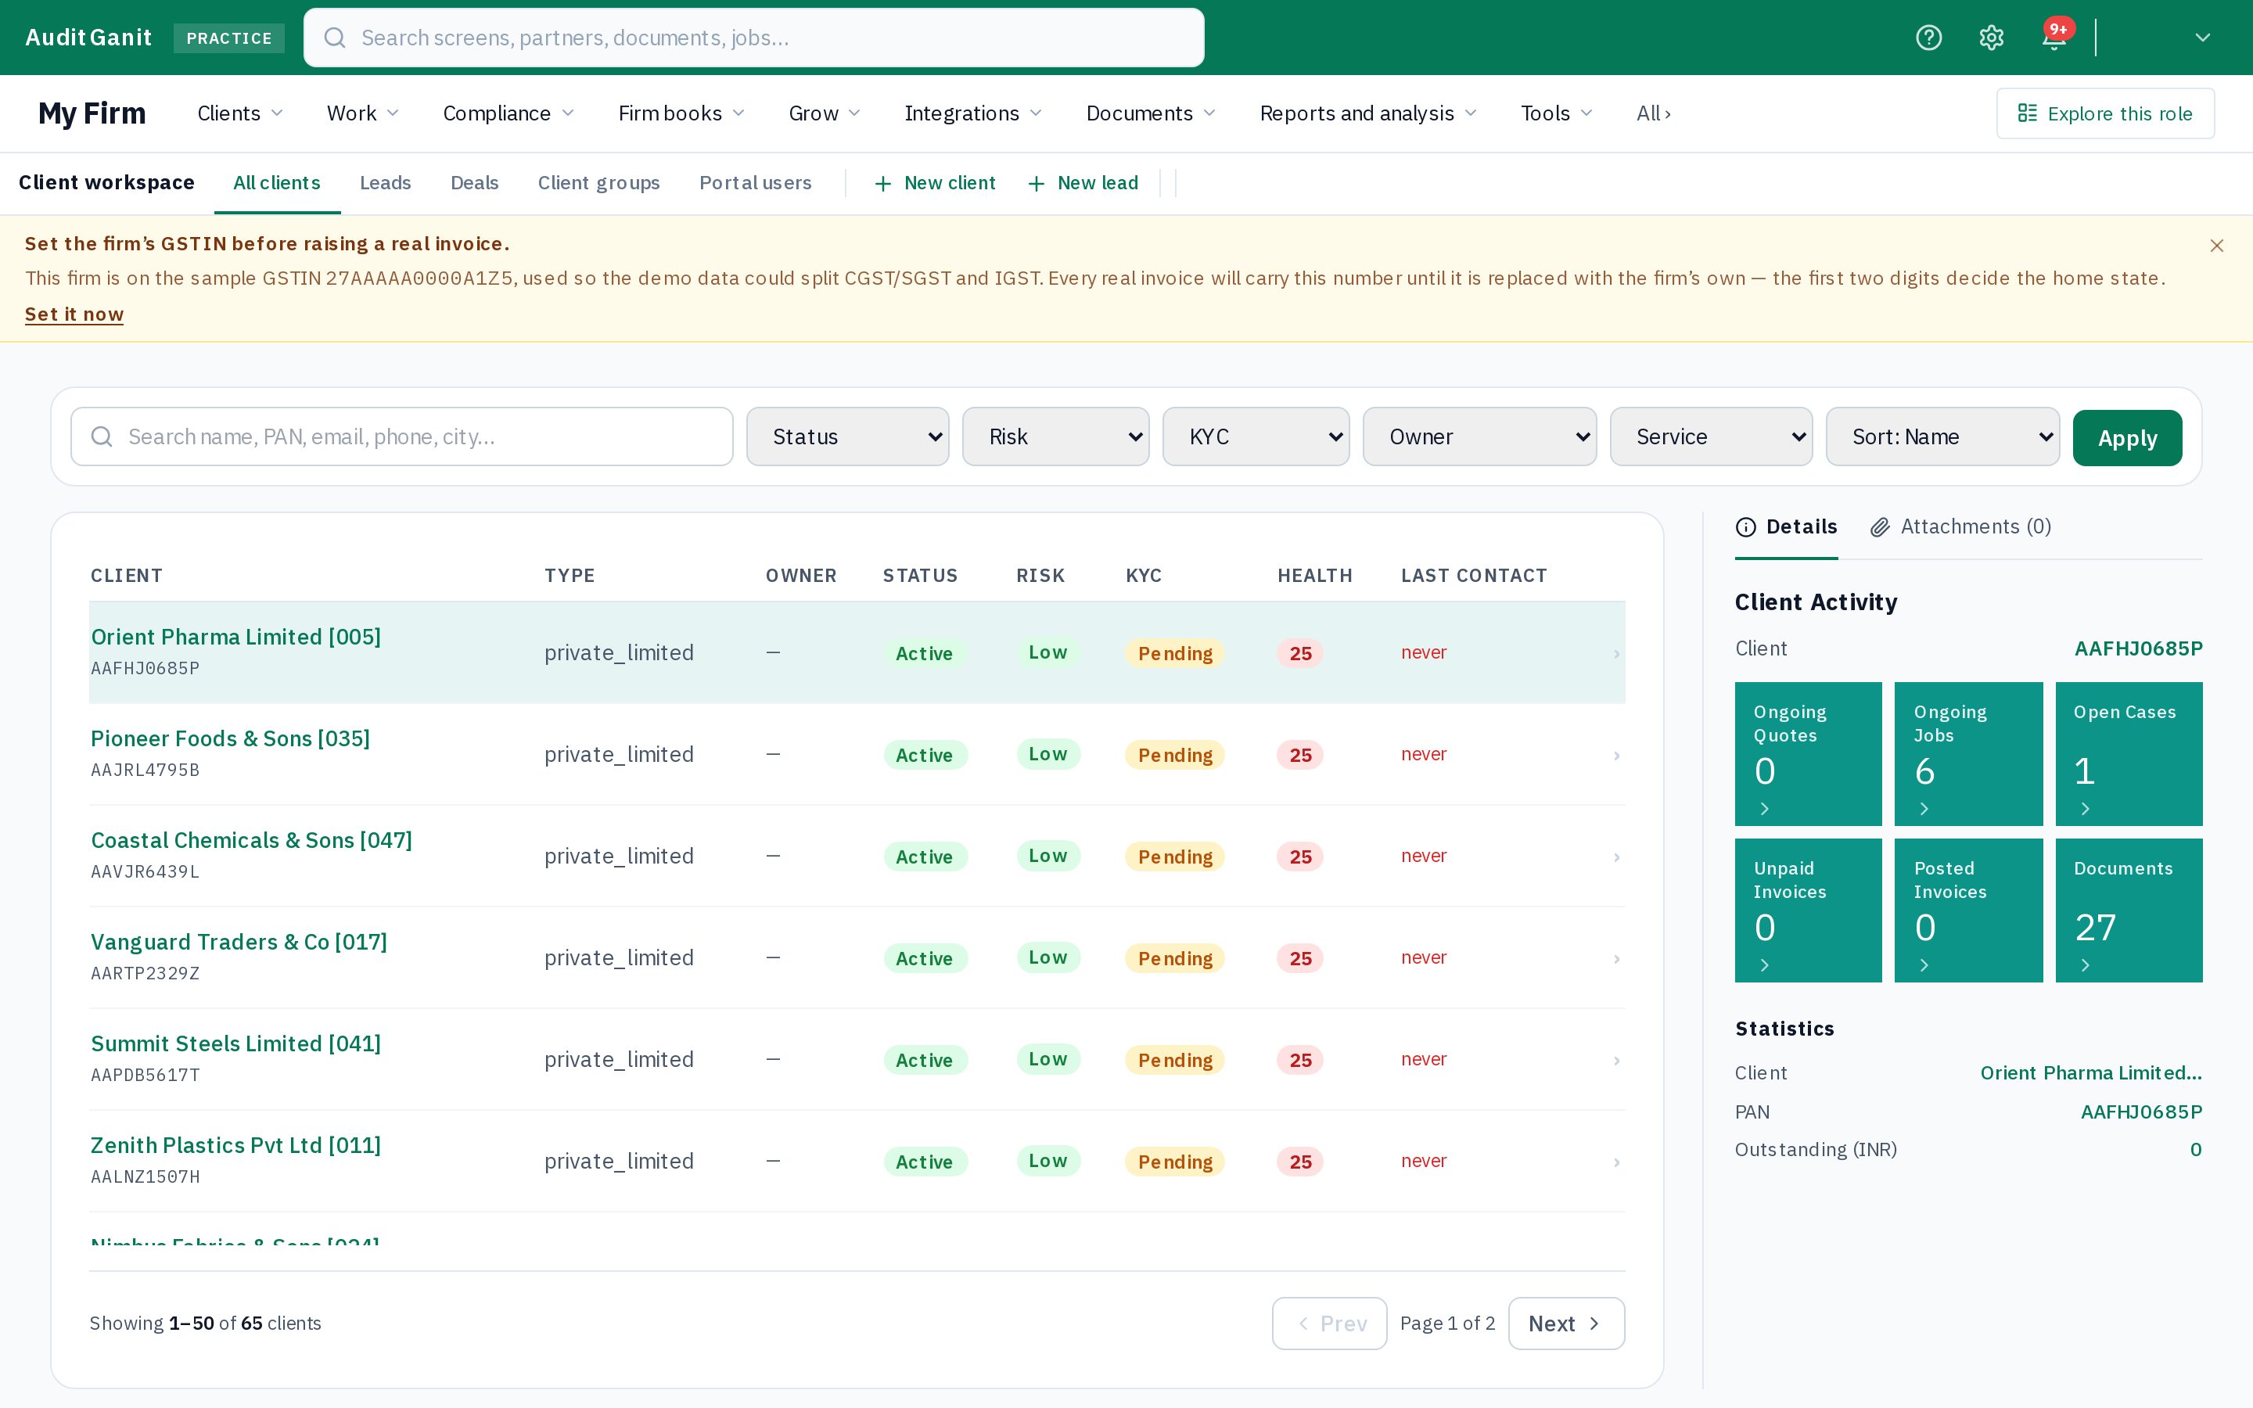Click the global search screens input
The image size is (2253, 1408).
click(x=754, y=38)
